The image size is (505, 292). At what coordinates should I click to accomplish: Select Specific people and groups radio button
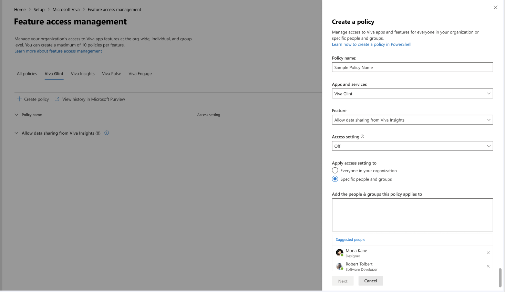[x=335, y=179]
